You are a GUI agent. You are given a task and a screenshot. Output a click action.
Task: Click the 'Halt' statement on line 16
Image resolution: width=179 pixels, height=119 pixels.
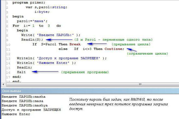[21, 72]
